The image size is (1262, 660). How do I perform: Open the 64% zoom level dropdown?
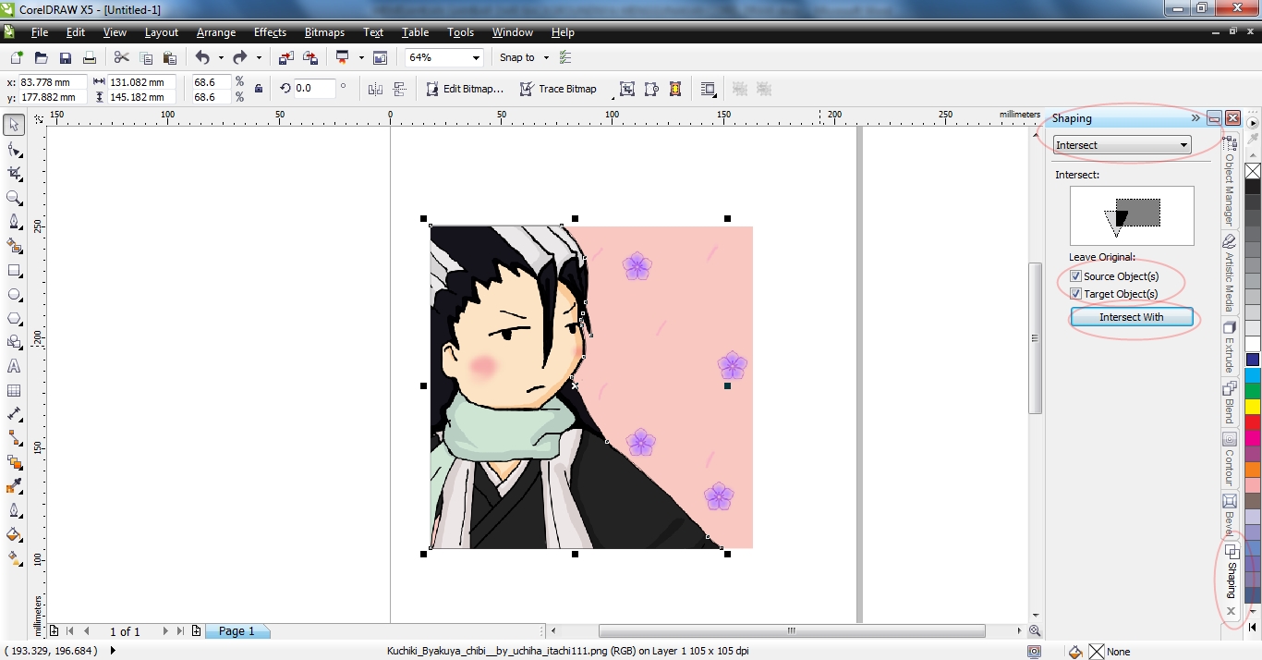coord(477,57)
